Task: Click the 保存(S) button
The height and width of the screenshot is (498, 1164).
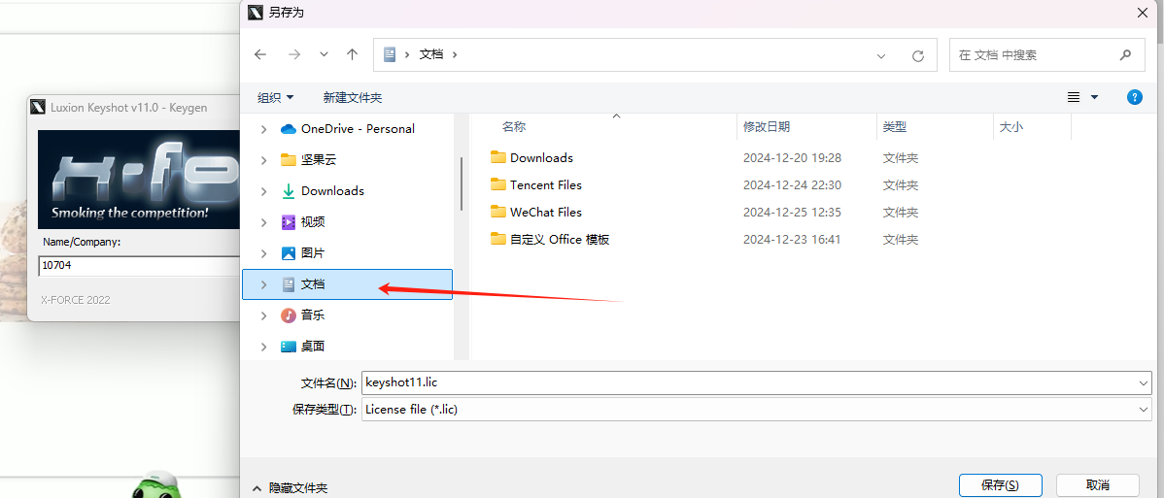Action: point(1000,485)
